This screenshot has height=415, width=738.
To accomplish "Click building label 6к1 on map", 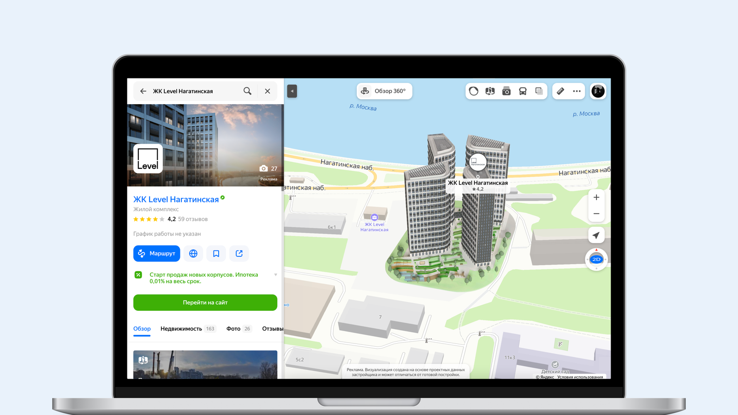I will coord(332,227).
